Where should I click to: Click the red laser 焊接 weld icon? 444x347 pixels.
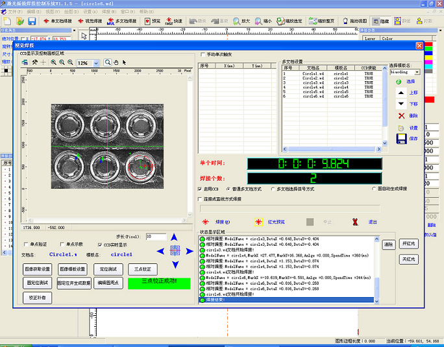pos(205,222)
